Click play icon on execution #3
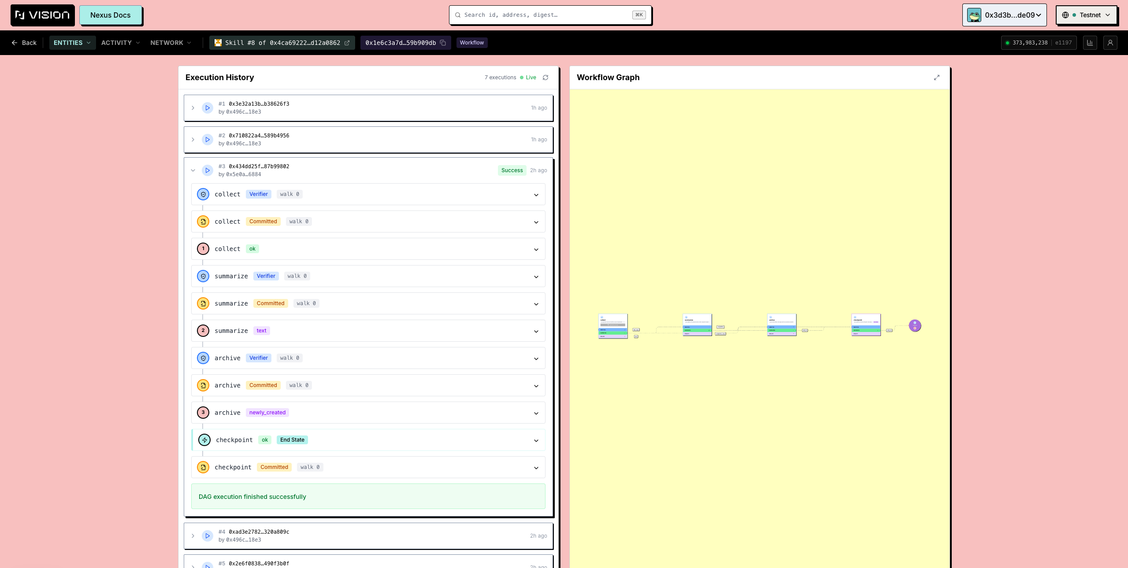Image resolution: width=1128 pixels, height=568 pixels. point(208,170)
